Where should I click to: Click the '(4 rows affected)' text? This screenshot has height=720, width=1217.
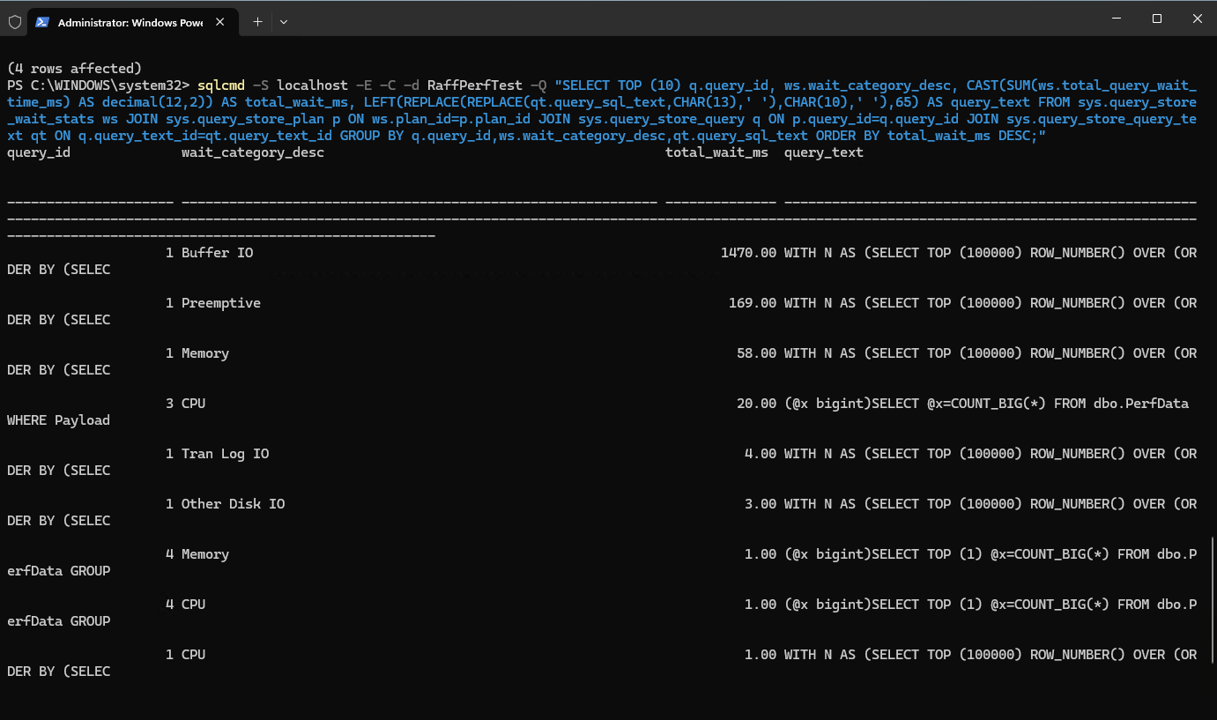pyautogui.click(x=74, y=69)
